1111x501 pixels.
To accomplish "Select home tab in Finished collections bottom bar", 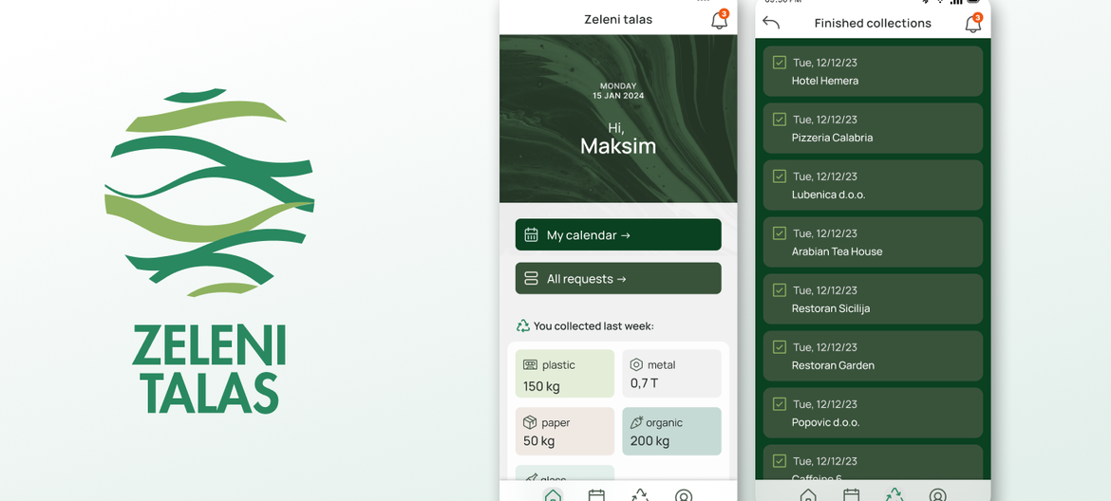I will (808, 494).
